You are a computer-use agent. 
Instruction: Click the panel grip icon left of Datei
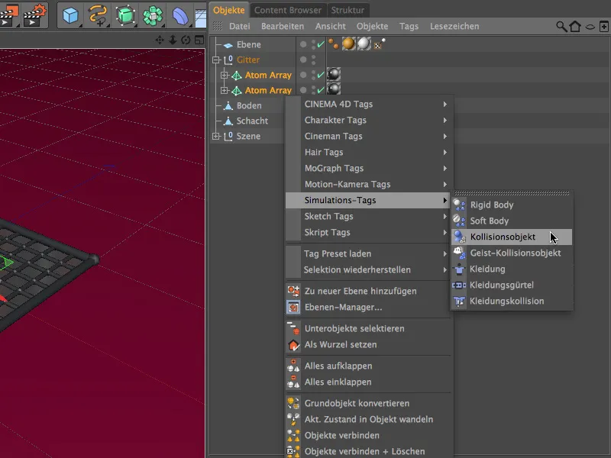coord(218,26)
